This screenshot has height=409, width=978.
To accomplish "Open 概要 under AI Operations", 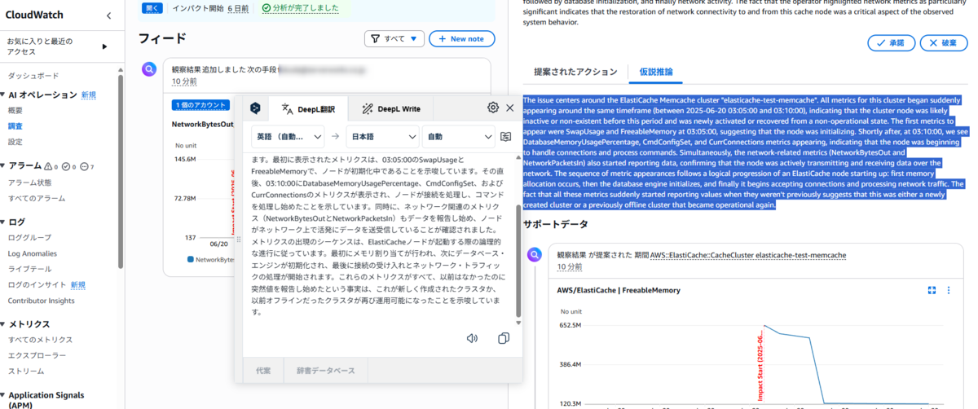I will (x=15, y=110).
